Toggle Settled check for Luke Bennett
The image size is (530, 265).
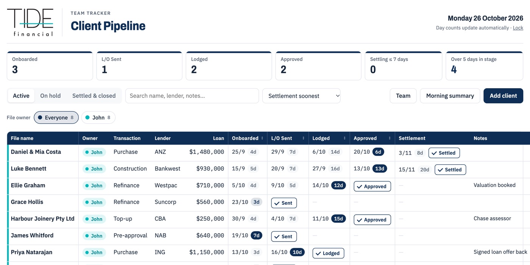(450, 170)
